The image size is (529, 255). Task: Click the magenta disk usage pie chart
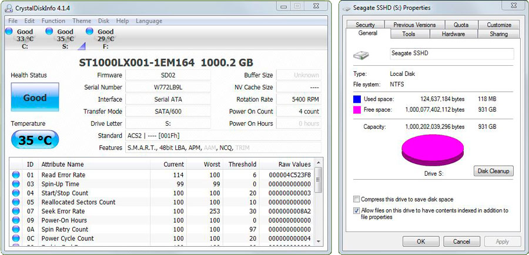(433, 150)
